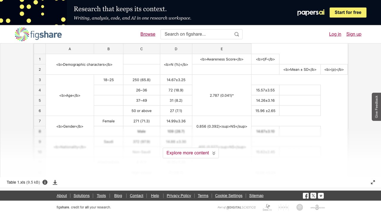Viewport: 381px width, 214px height.
Task: Open figshare X (Twitter) icon
Action: tap(313, 196)
